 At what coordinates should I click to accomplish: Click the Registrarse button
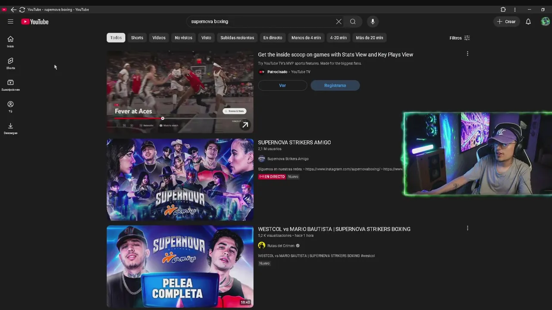(335, 85)
